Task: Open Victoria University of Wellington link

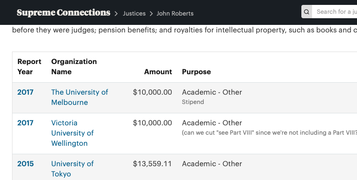Action: [73, 133]
